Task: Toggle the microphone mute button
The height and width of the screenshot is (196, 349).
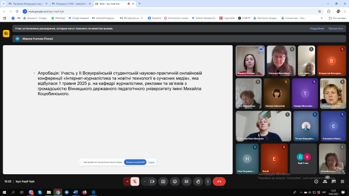Action: (135, 181)
